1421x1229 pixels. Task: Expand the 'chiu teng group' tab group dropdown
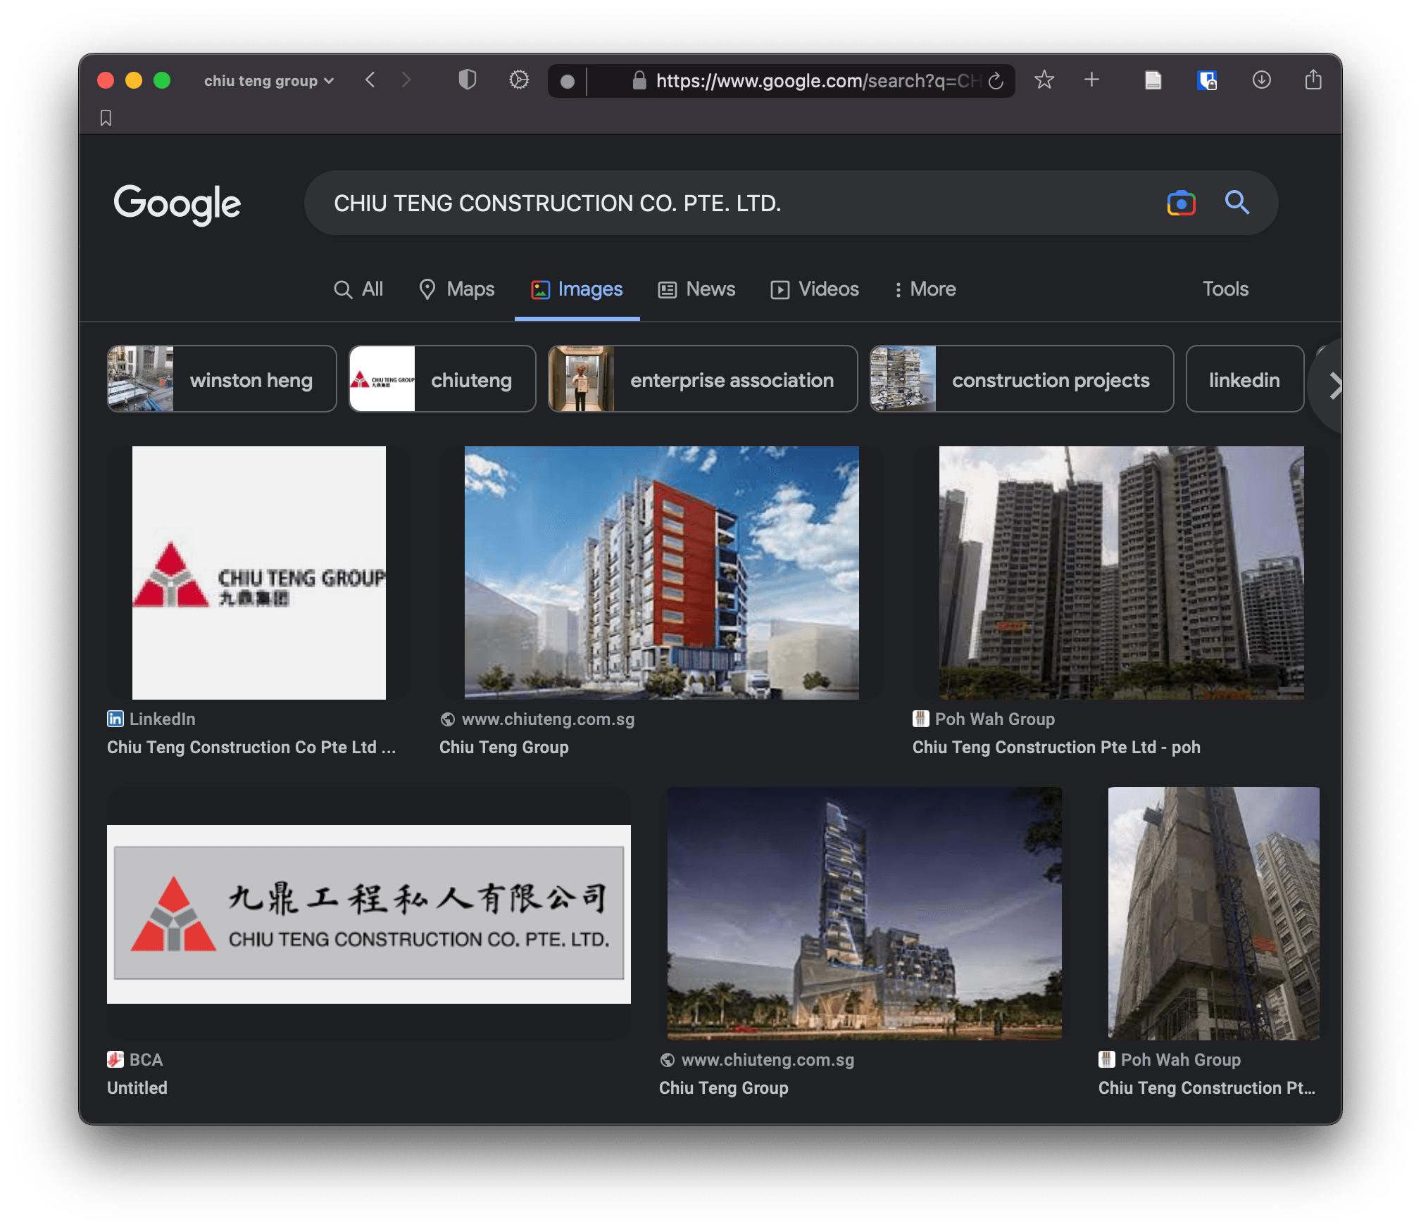(269, 81)
